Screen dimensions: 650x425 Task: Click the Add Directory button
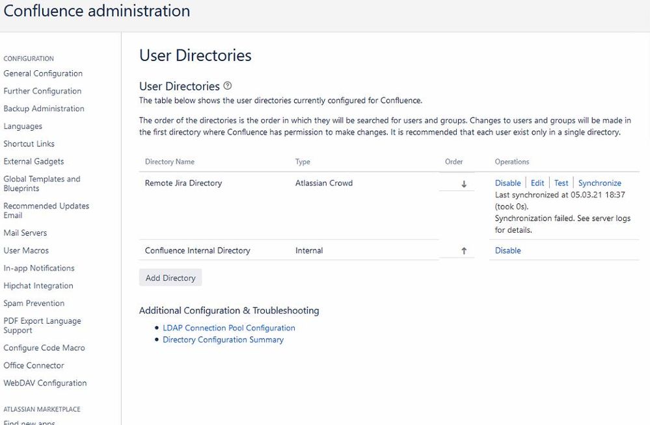170,278
